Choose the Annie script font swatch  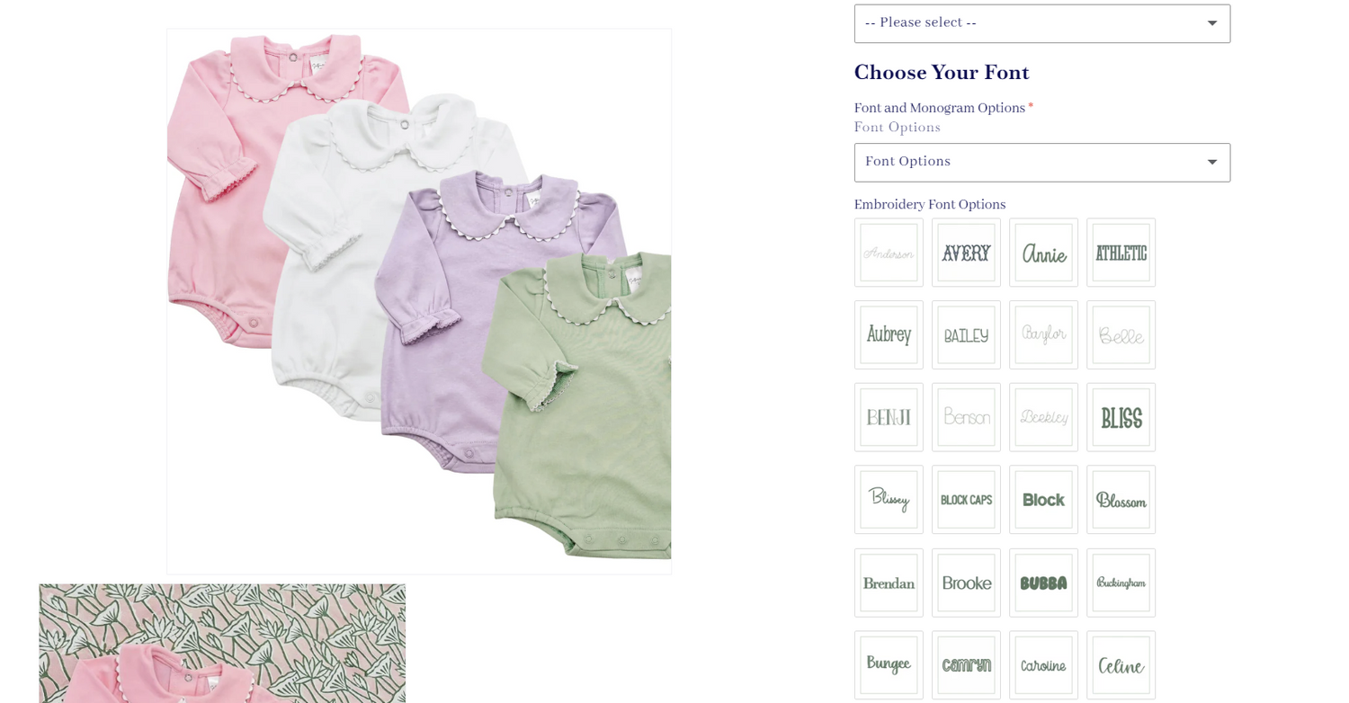(1043, 253)
